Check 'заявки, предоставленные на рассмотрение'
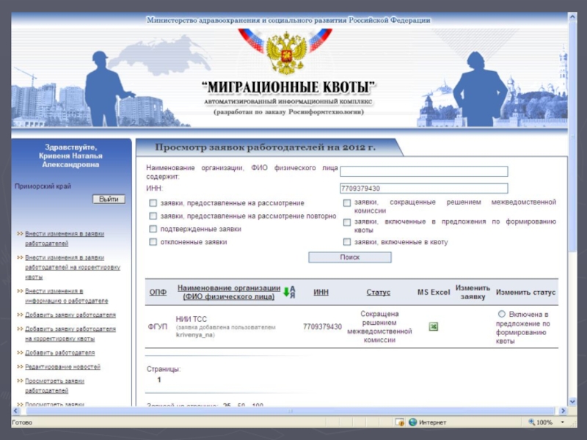This screenshot has width=587, height=440. tap(153, 203)
